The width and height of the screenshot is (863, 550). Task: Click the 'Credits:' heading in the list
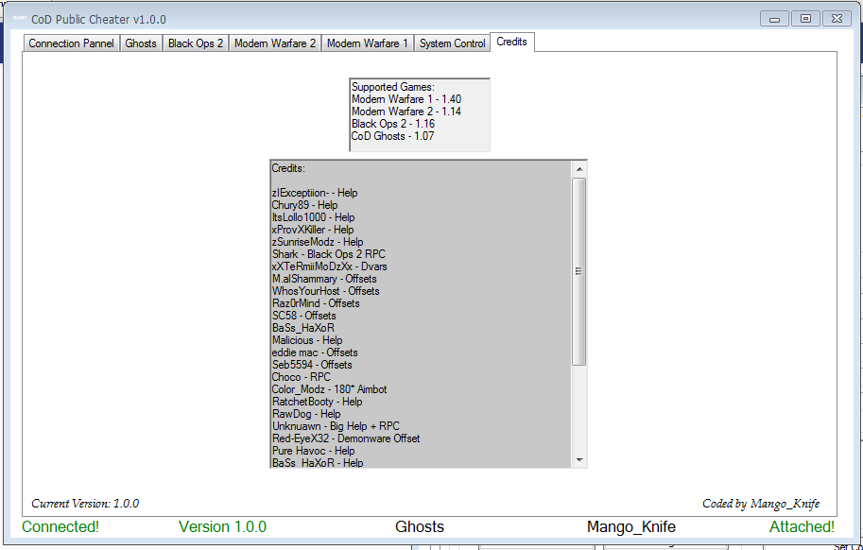coord(288,168)
